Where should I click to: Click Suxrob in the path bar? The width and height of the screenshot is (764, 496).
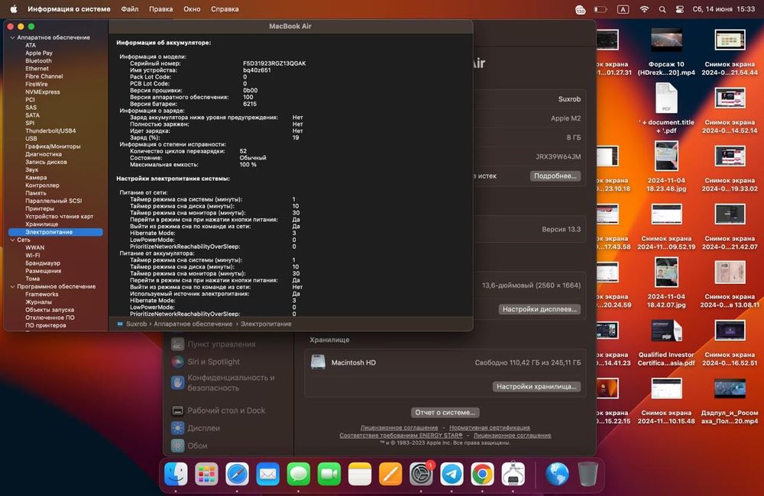pos(137,324)
